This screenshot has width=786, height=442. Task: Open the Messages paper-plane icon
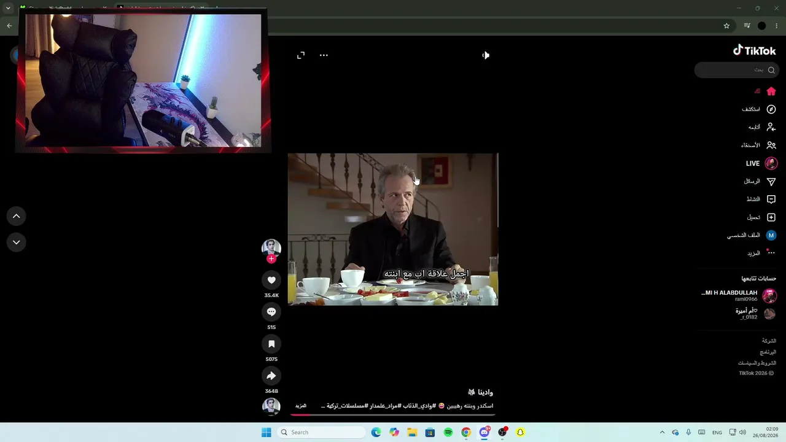click(x=771, y=181)
